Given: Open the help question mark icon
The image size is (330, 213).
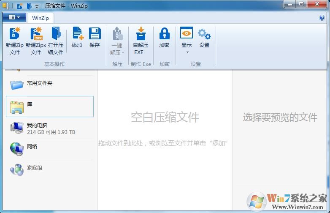Looking at the screenshot, I should [322, 18].
